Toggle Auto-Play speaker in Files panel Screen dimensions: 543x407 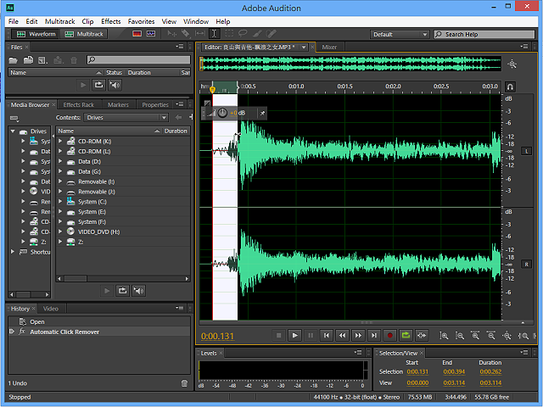point(115,85)
